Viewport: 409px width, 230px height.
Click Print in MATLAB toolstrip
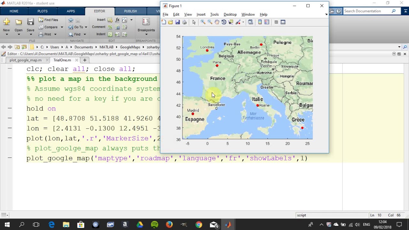(x=45, y=34)
